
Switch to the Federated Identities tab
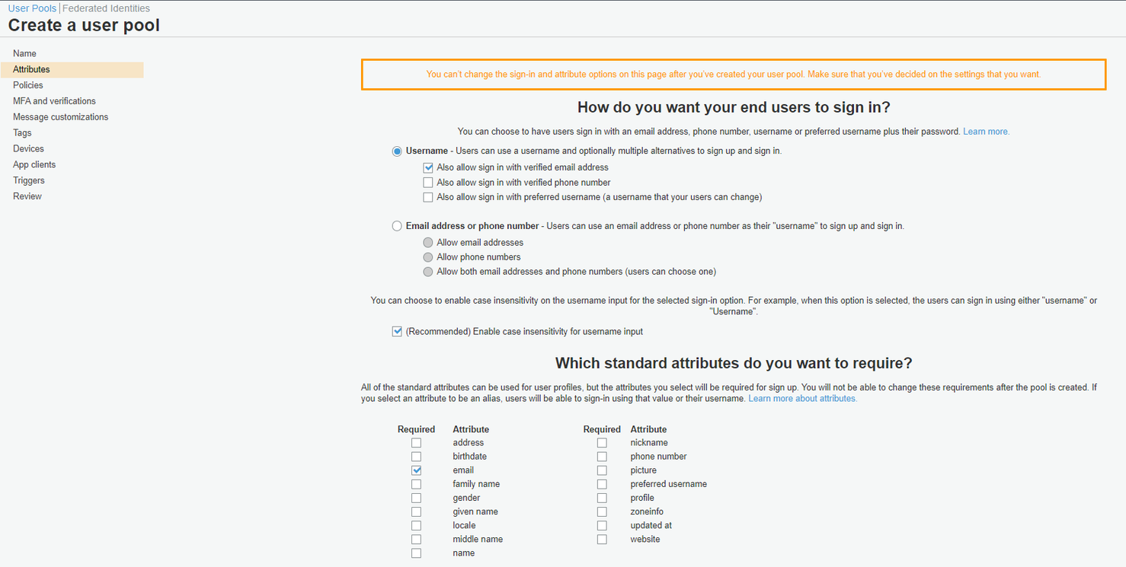pos(106,8)
